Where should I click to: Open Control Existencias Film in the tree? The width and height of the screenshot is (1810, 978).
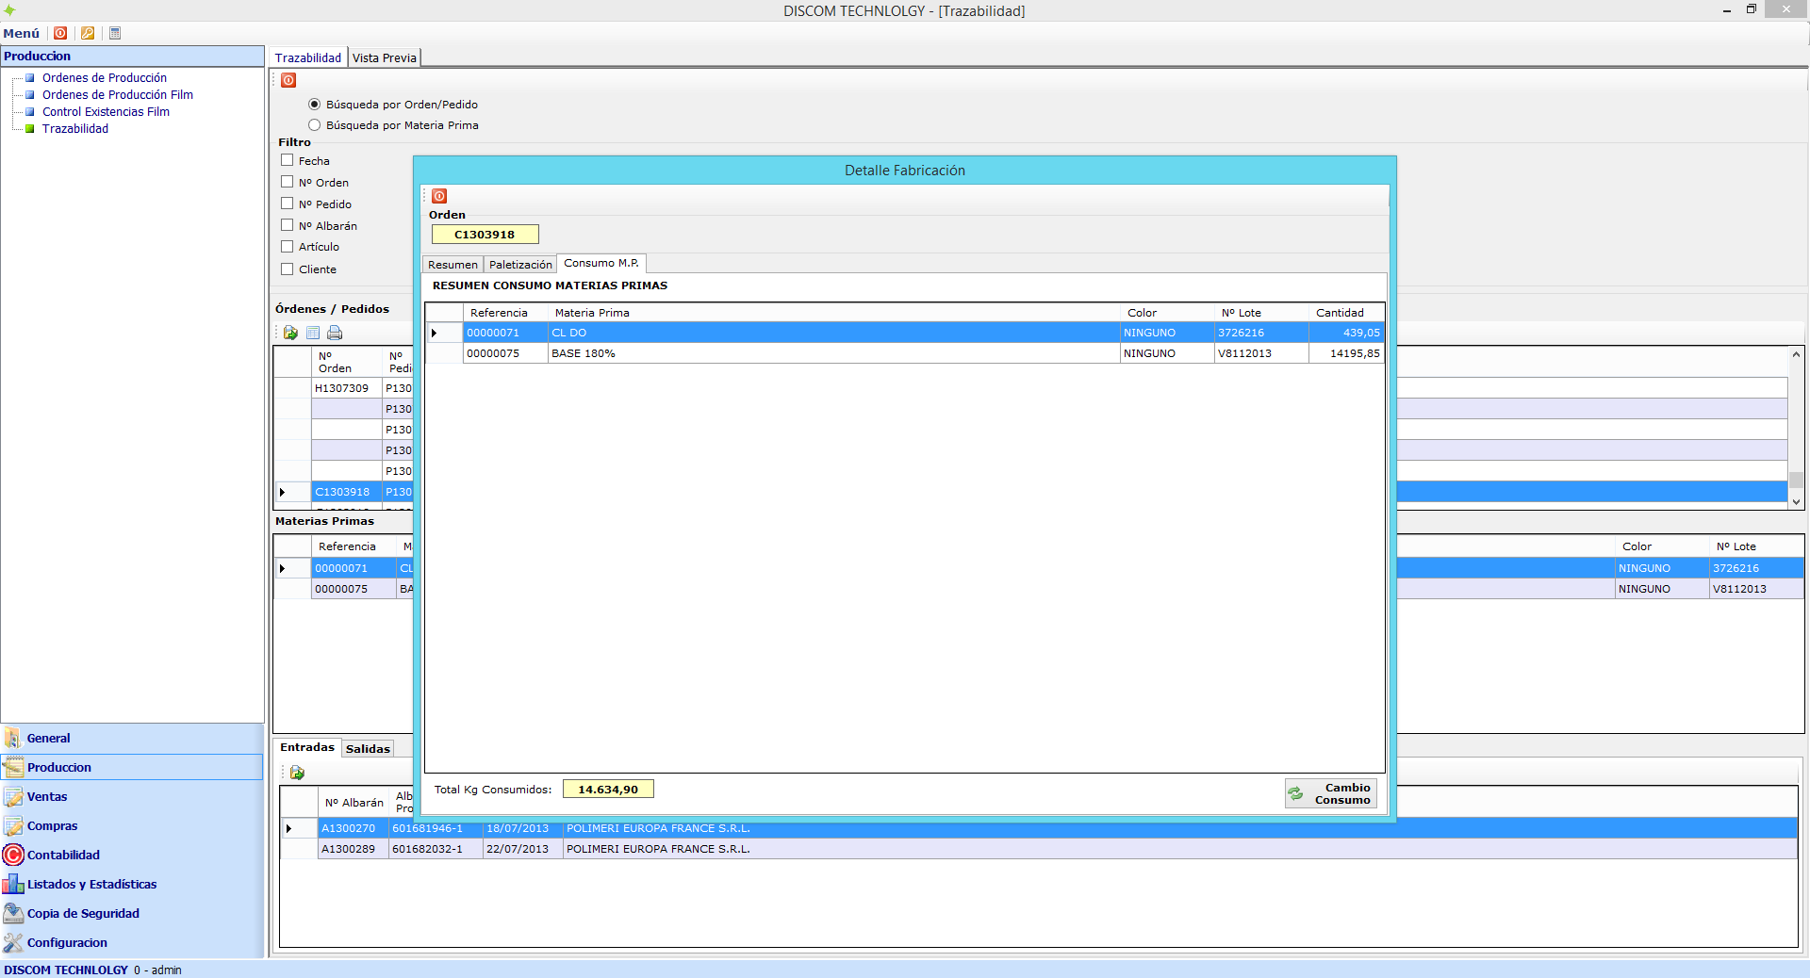106,112
